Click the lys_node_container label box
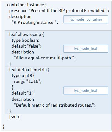Screen dimensions: 112x132 [x=86, y=19]
